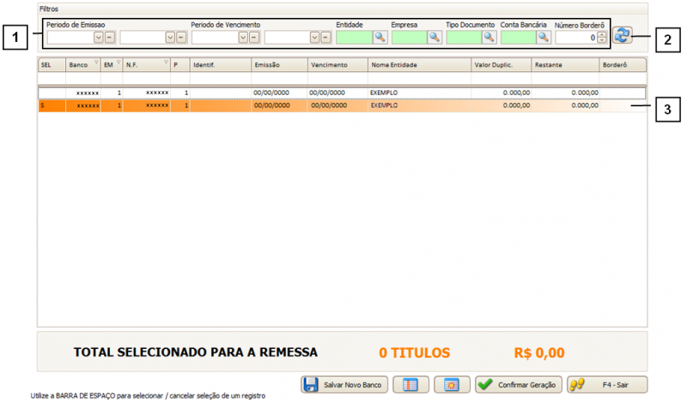Click the N.F. column filter icon

point(165,63)
